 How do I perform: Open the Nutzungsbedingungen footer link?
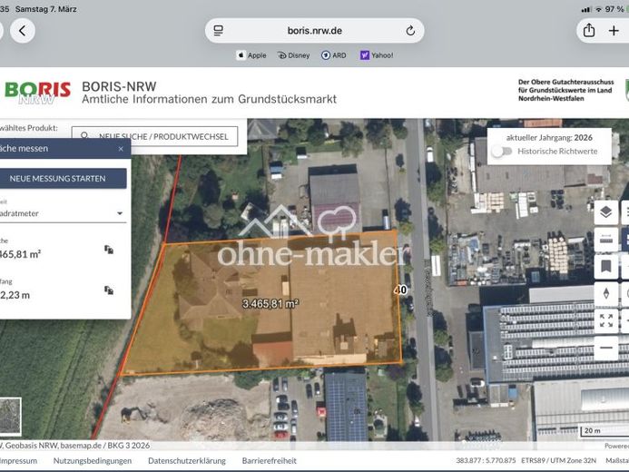93,461
